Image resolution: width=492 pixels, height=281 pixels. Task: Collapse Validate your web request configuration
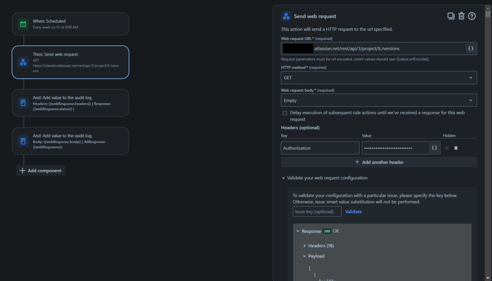[x=283, y=178]
